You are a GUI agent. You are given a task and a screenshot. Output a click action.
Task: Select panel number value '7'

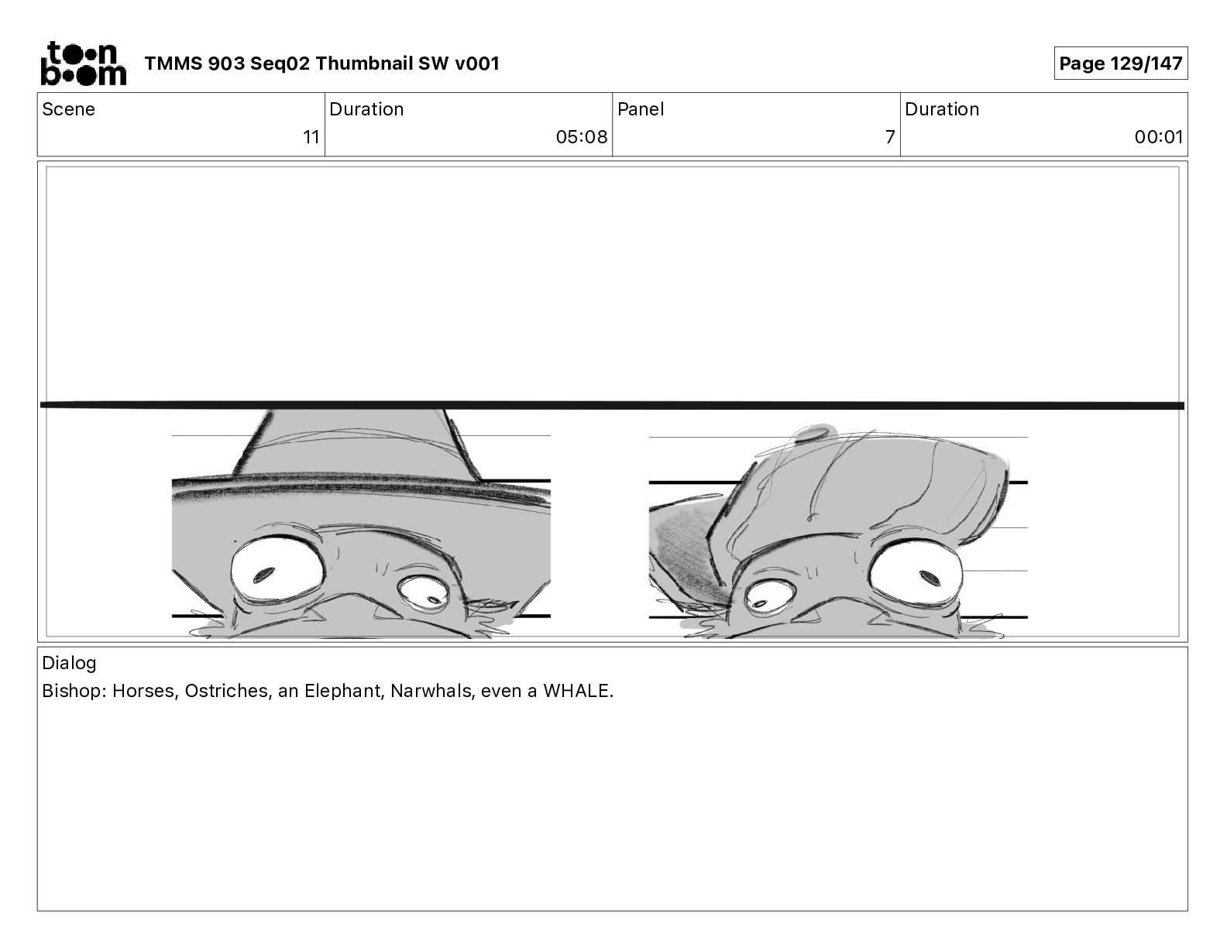coord(890,137)
